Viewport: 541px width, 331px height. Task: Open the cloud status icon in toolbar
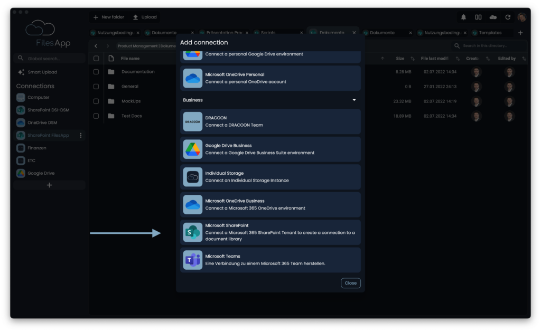[x=493, y=17]
